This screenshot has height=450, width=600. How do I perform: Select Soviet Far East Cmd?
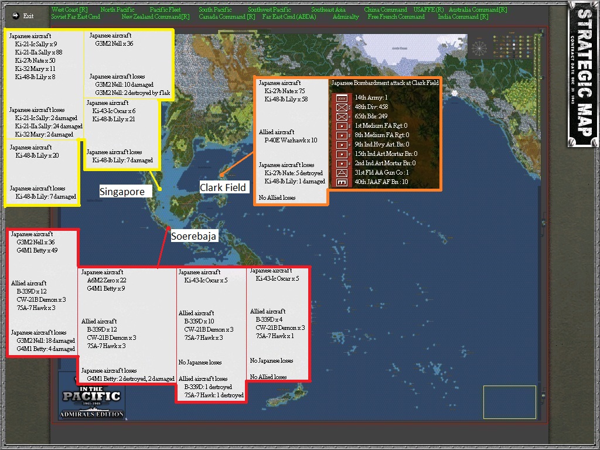[x=76, y=17]
